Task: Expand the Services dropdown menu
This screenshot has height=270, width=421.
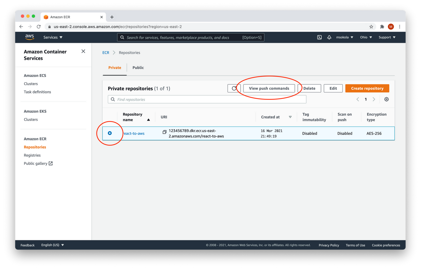Action: pyautogui.click(x=53, y=37)
